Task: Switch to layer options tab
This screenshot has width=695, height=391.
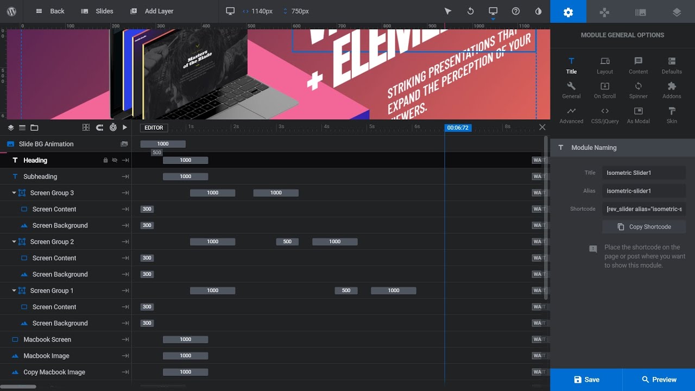Action: pos(677,11)
